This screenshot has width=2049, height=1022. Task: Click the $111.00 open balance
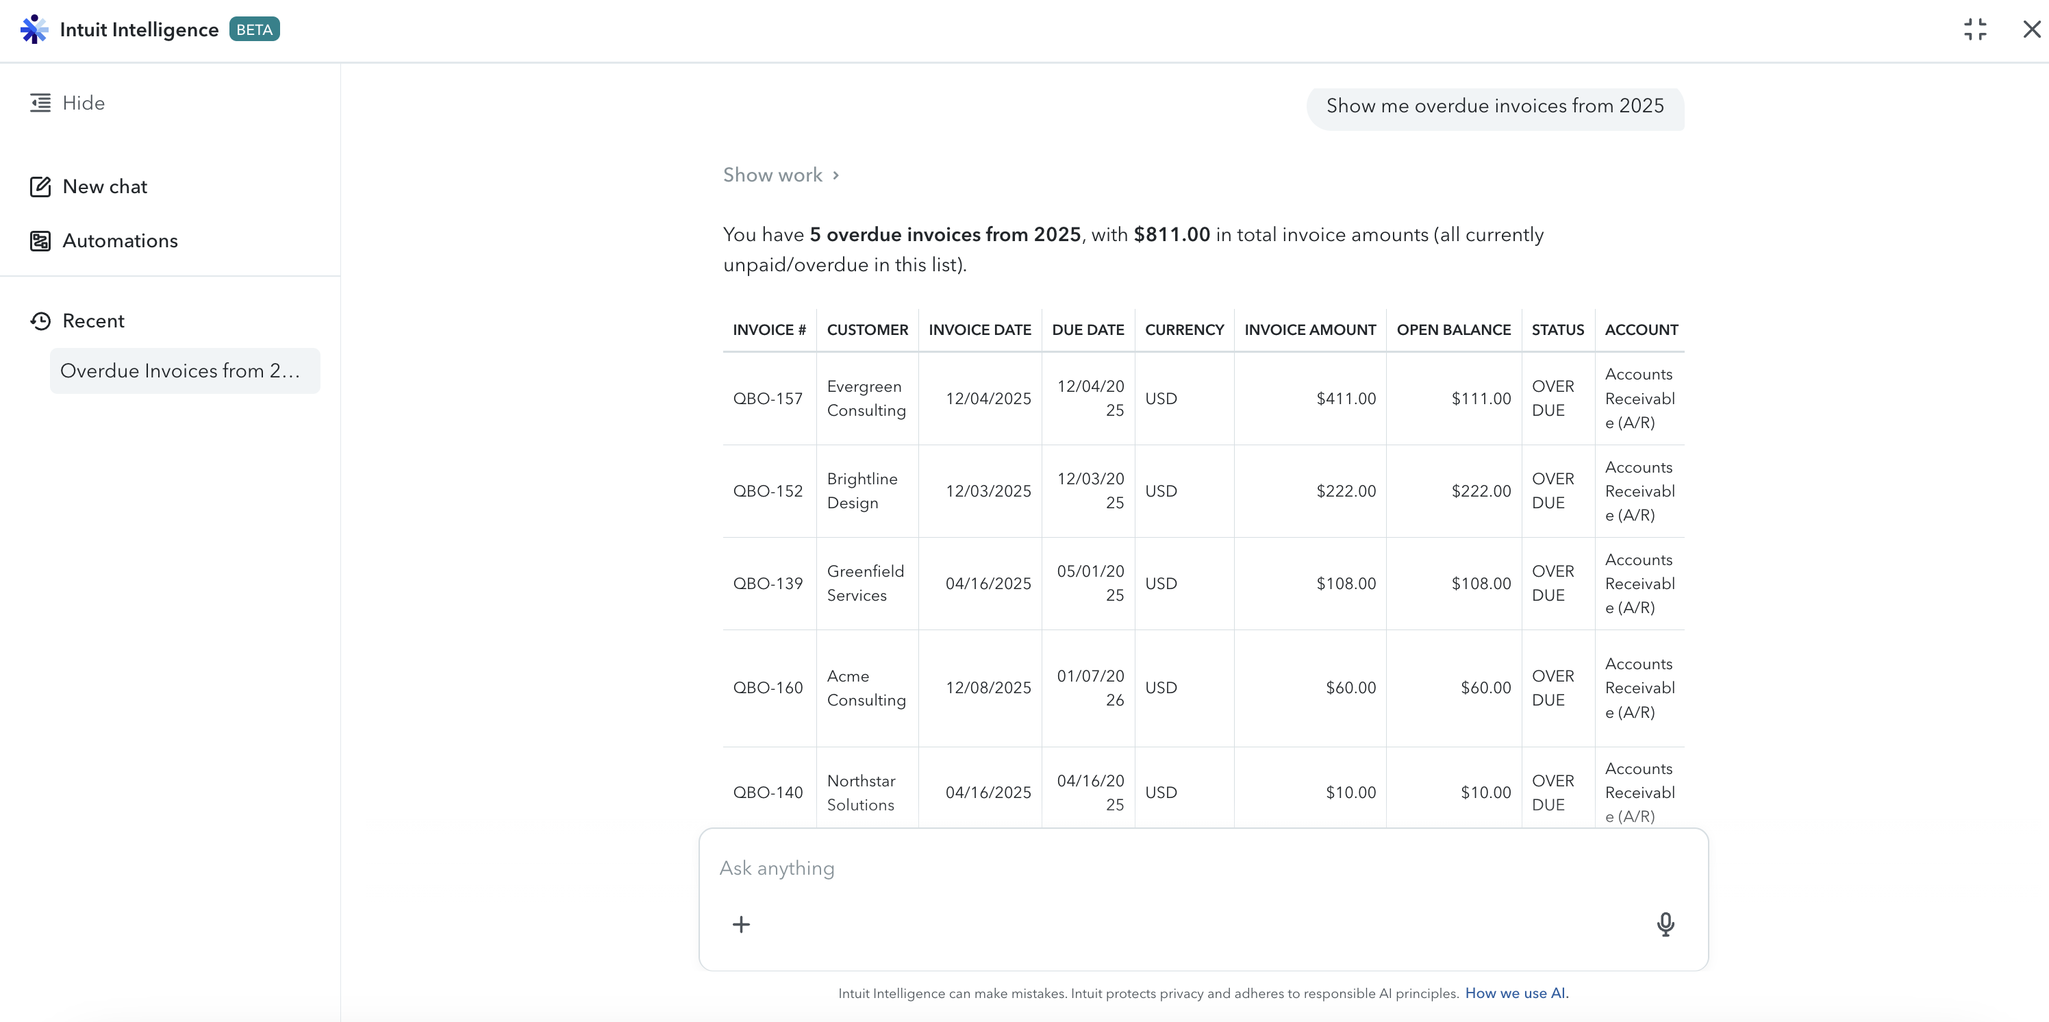click(1481, 399)
